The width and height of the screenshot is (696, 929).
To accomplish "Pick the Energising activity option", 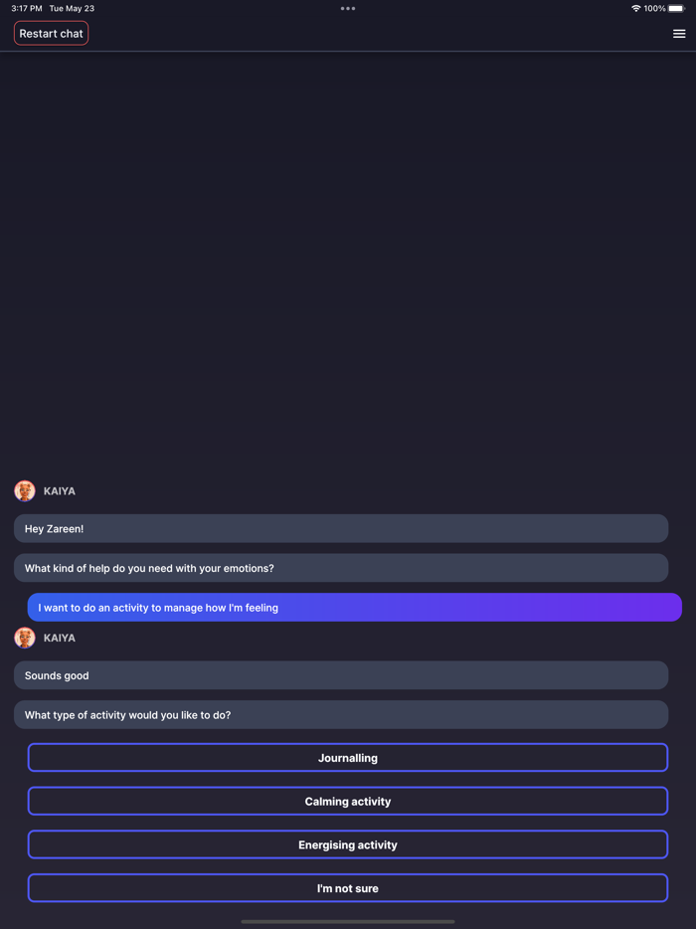I will click(x=348, y=845).
